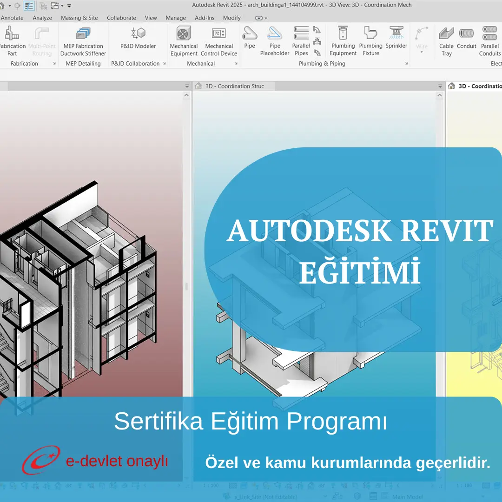Activate the 3D - Coordination Struc view tab
Image resolution: width=502 pixels, height=502 pixels.
(x=234, y=86)
